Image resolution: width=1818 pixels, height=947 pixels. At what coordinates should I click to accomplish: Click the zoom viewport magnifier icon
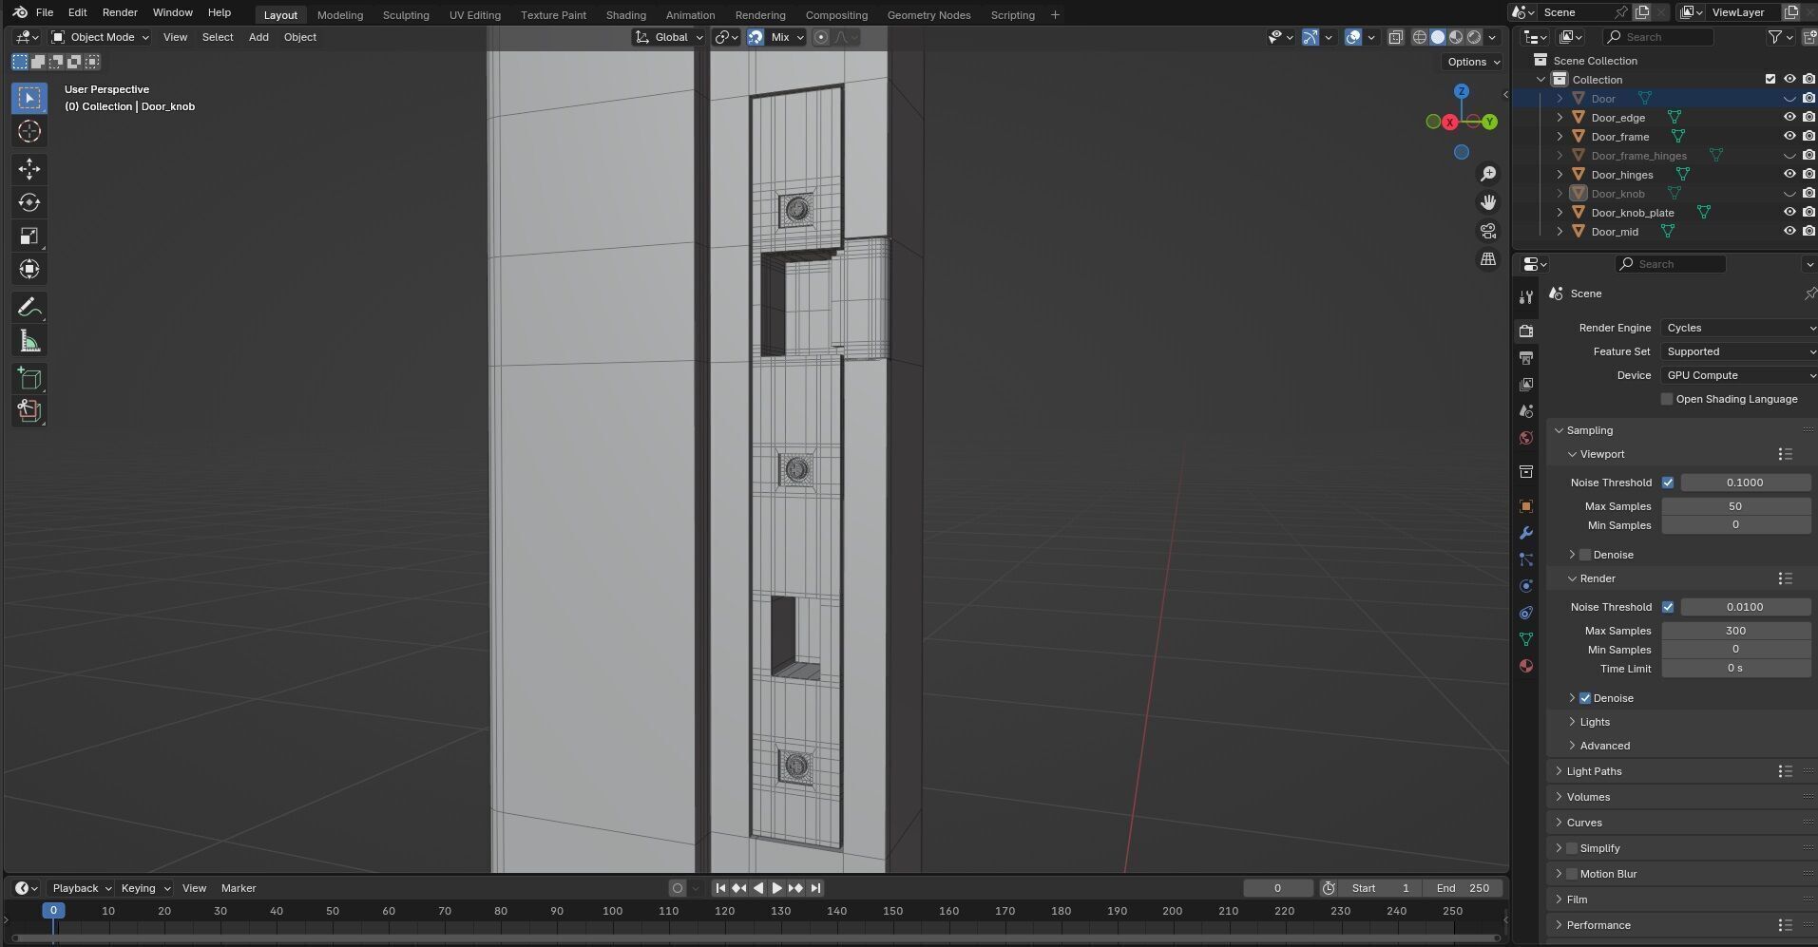(x=1488, y=174)
